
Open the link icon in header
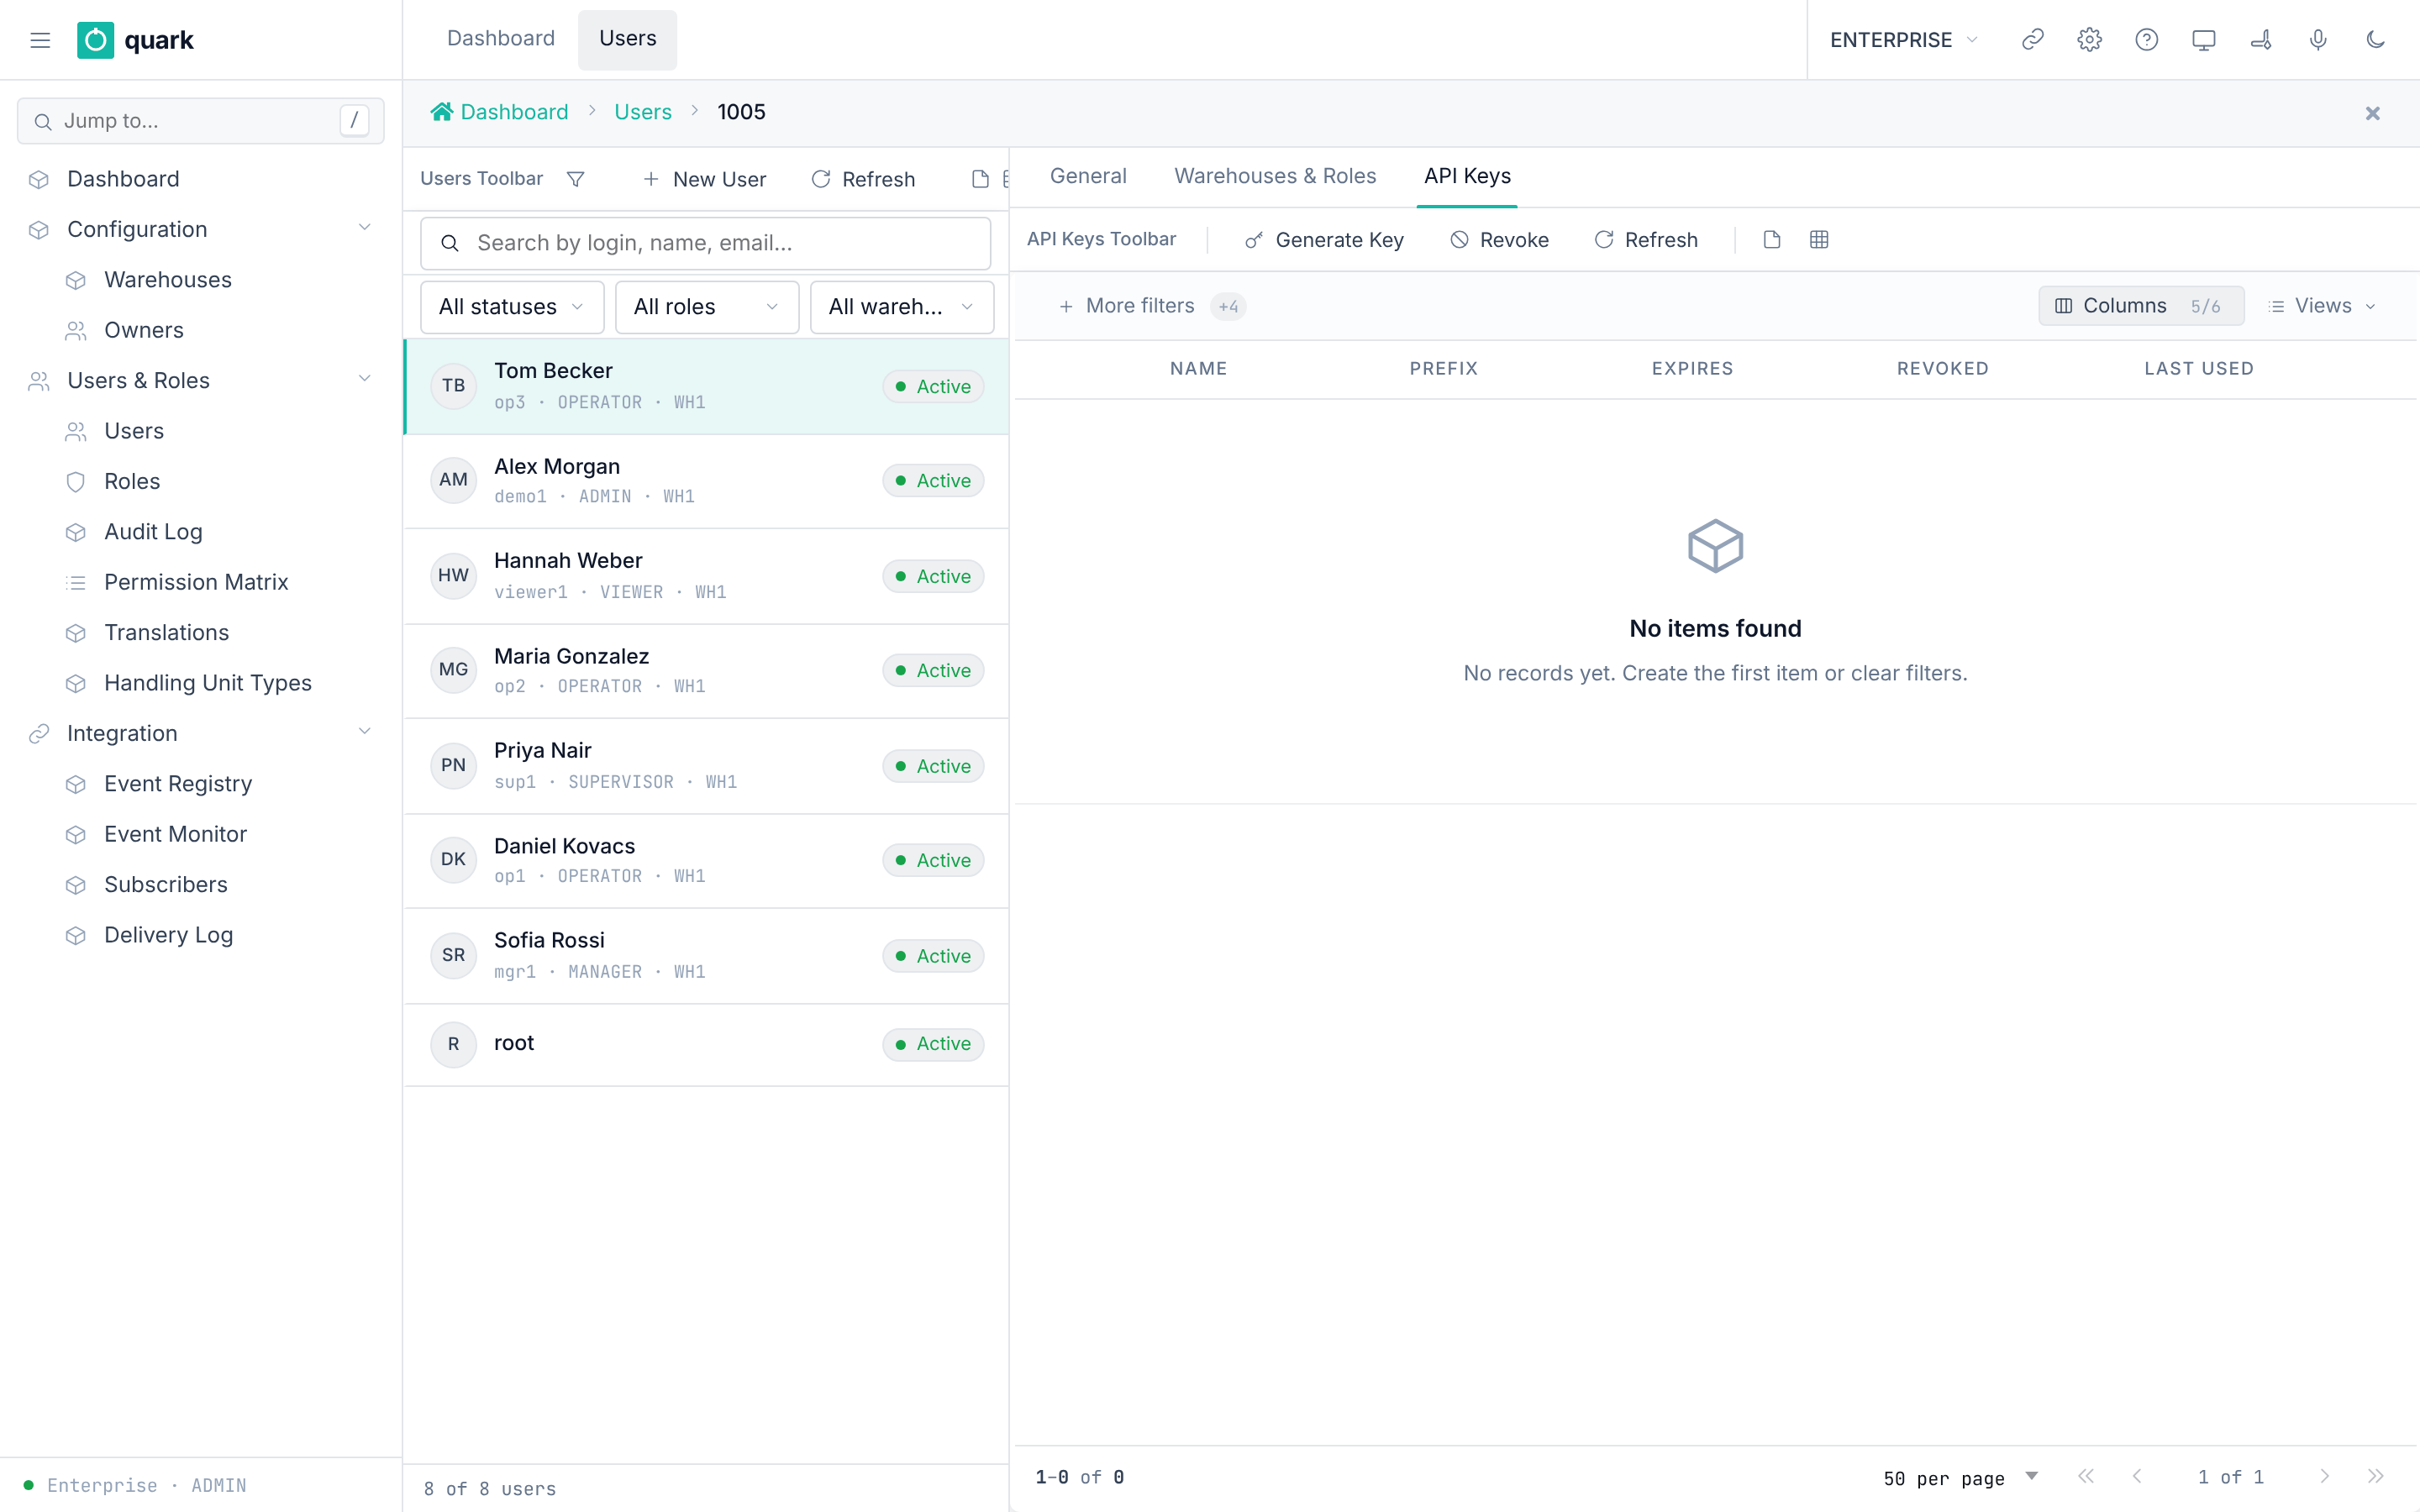coord(2032,40)
